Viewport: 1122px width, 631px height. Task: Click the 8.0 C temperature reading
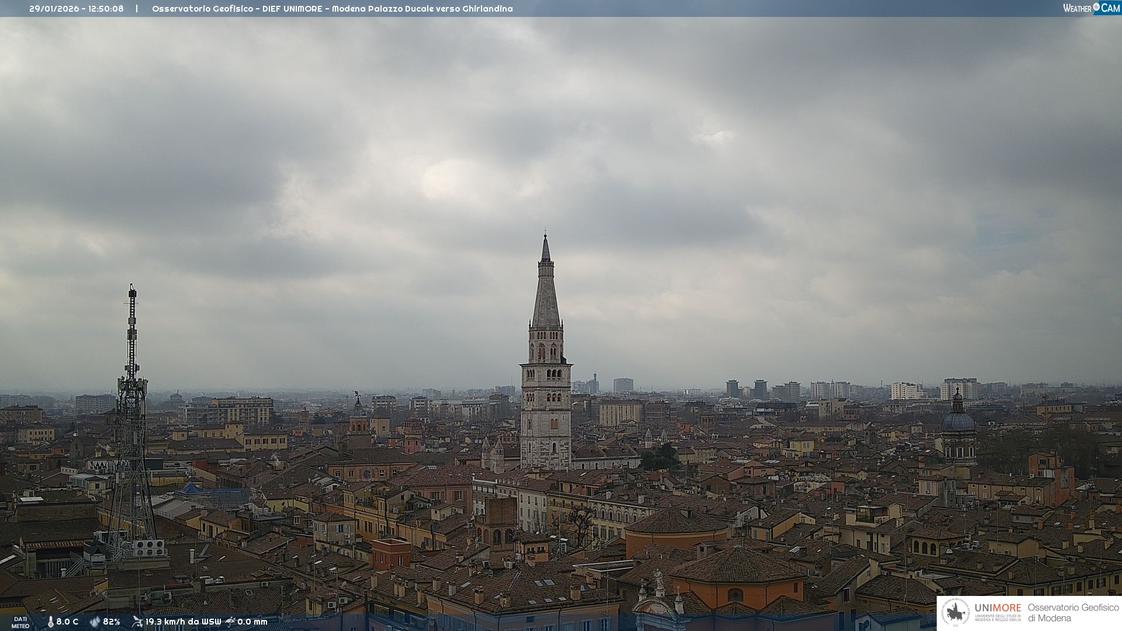[x=67, y=622]
